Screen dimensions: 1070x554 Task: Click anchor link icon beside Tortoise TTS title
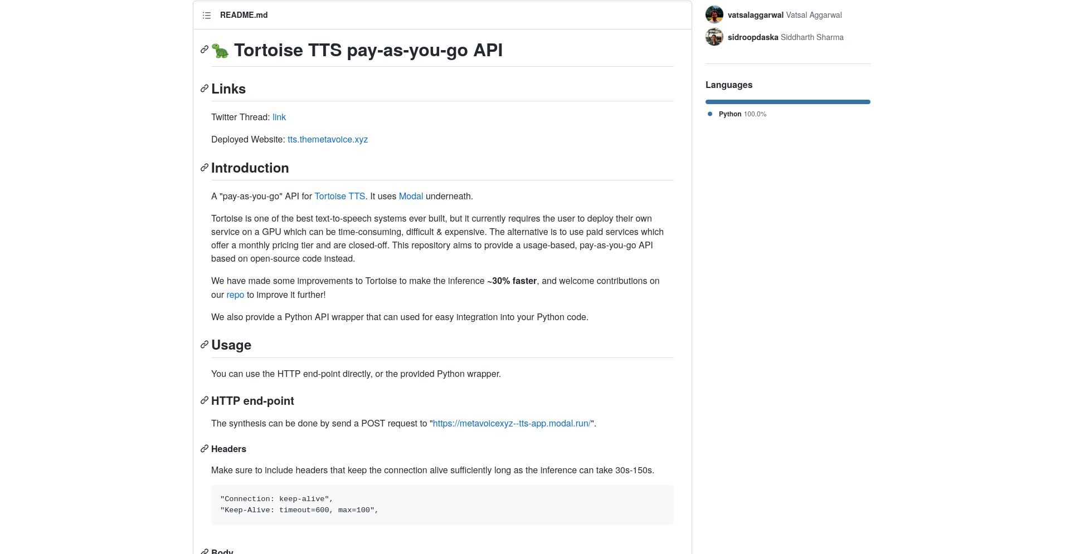[x=205, y=50]
